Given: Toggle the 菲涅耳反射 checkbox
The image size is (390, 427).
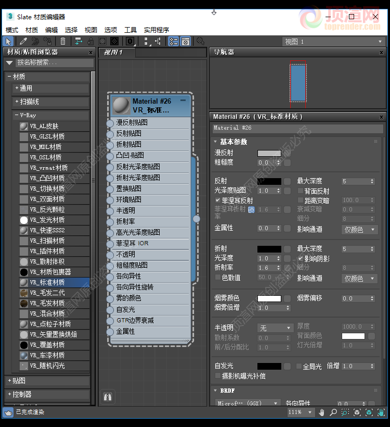Looking at the screenshot, I should click(x=217, y=200).
